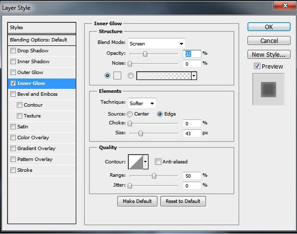Viewport: 297px width, 234px height.
Task: Tick the Outer Glow checkbox
Action: click(13, 73)
